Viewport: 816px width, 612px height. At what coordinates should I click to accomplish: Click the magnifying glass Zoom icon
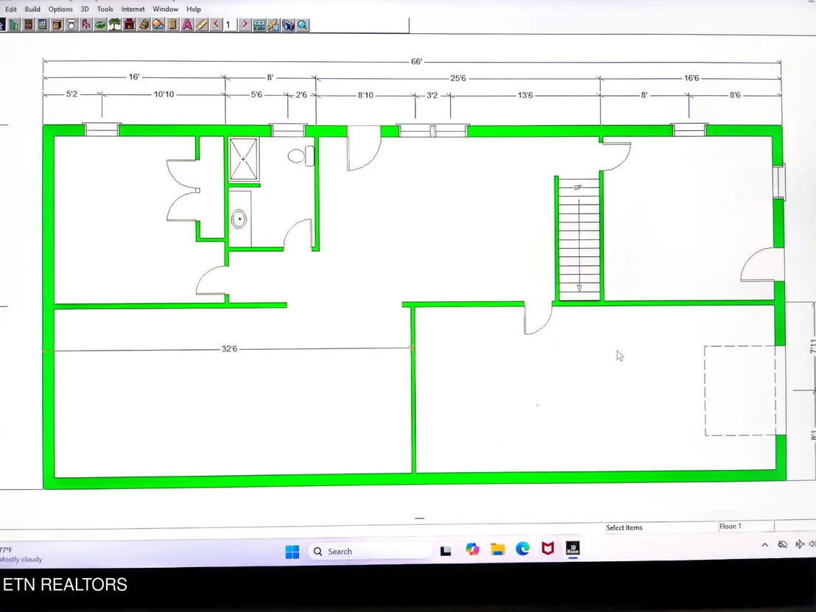coord(303,24)
